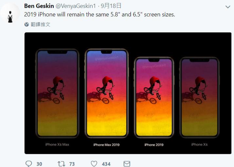Click the reply count 30
Image resolution: width=234 pixels, height=167 pixels.
pyautogui.click(x=39, y=164)
